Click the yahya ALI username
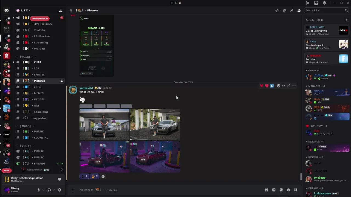The image size is (351, 197). click(x=86, y=88)
